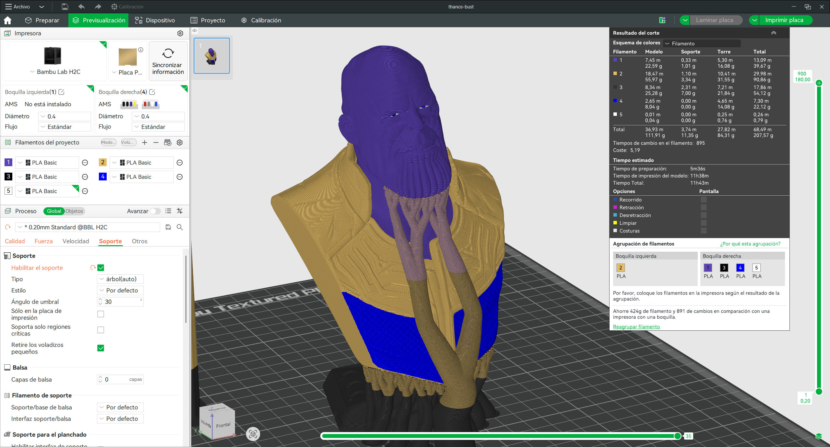Redo action arrow in title bar
The height and width of the screenshot is (447, 830).
coord(98,6)
